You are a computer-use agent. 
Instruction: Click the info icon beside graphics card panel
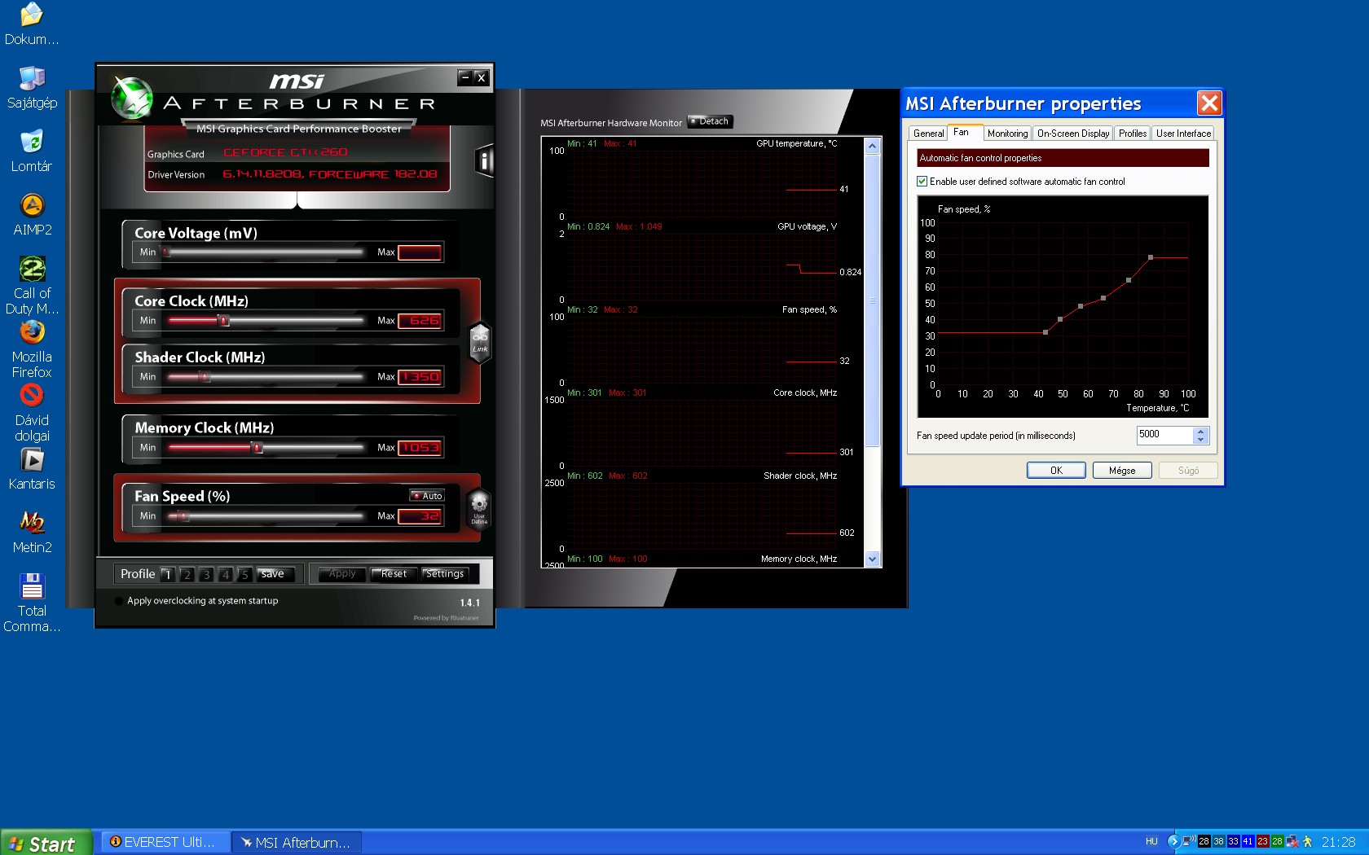tap(484, 160)
